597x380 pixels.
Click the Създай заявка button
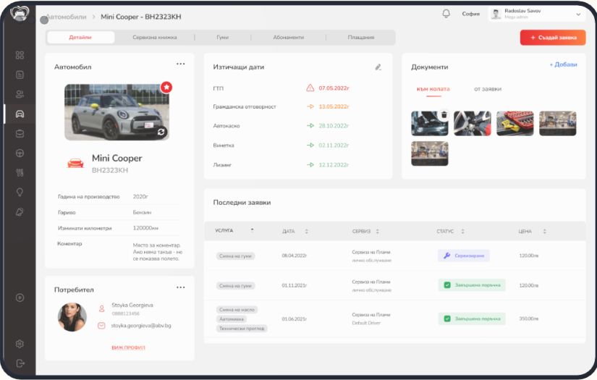tap(553, 38)
